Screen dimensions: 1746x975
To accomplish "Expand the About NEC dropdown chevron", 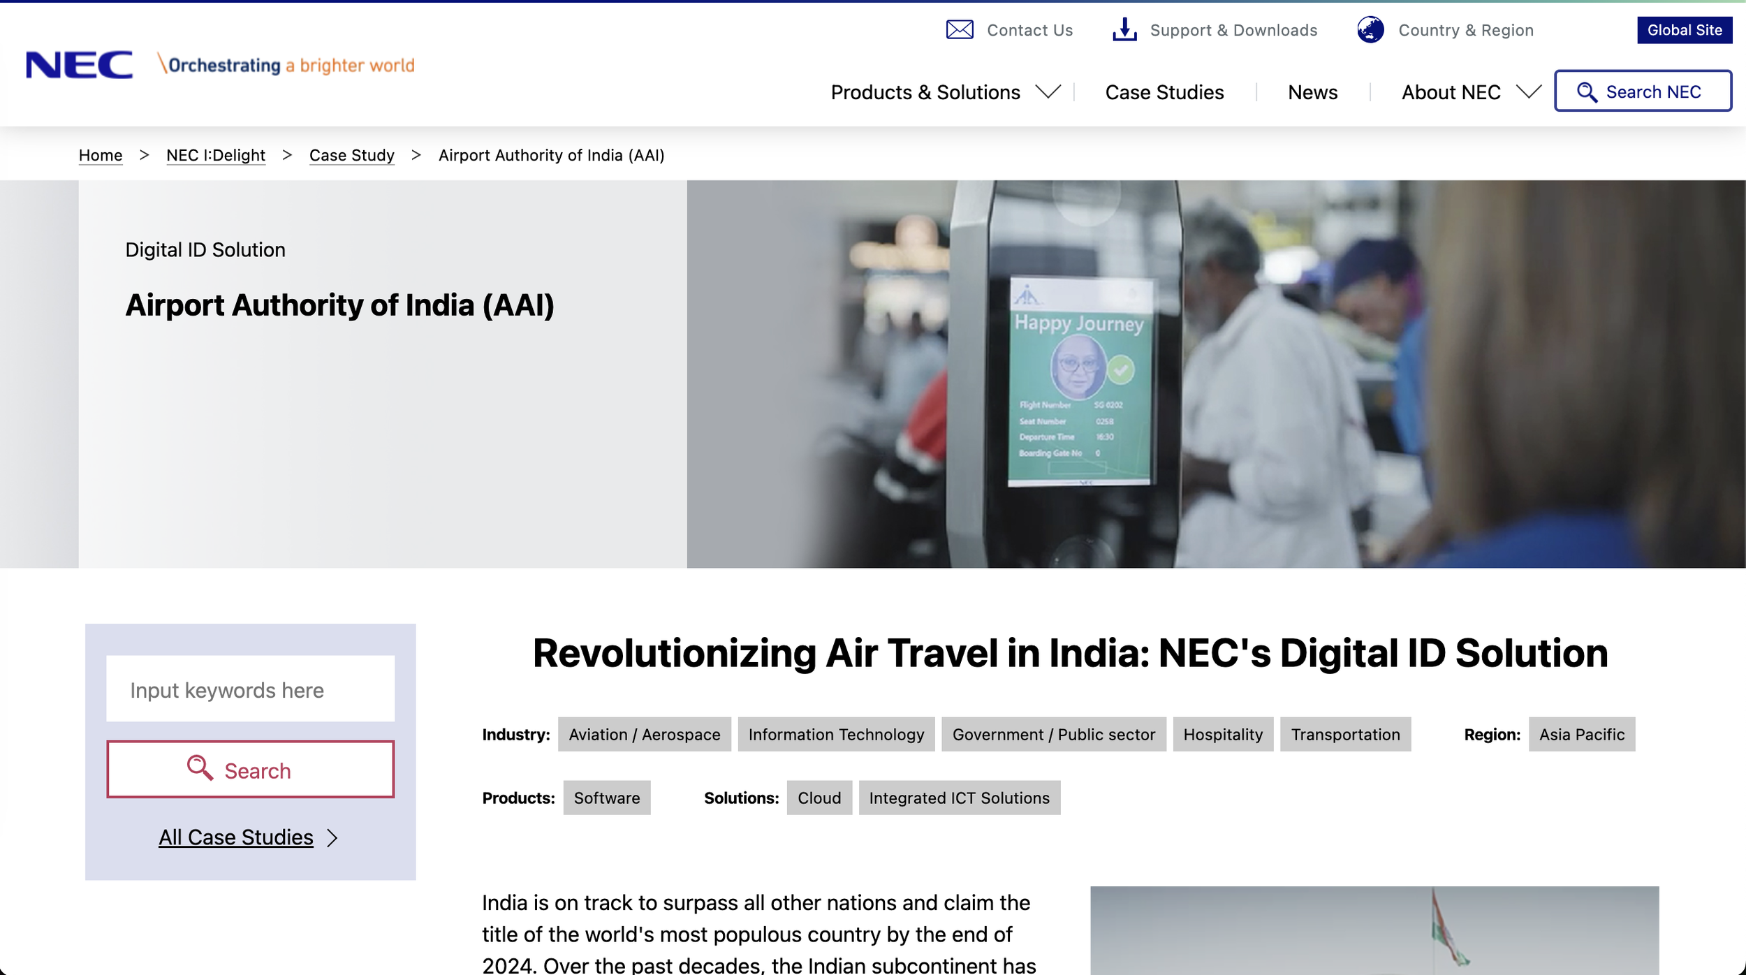I will [x=1528, y=91].
